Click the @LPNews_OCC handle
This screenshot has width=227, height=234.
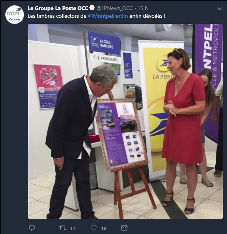[x=114, y=8]
